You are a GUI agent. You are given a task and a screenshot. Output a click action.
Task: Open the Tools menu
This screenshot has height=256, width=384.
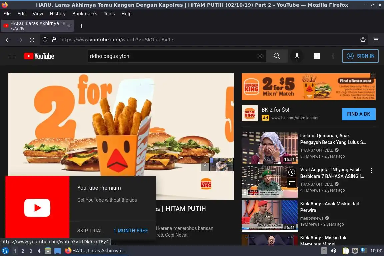(109, 14)
